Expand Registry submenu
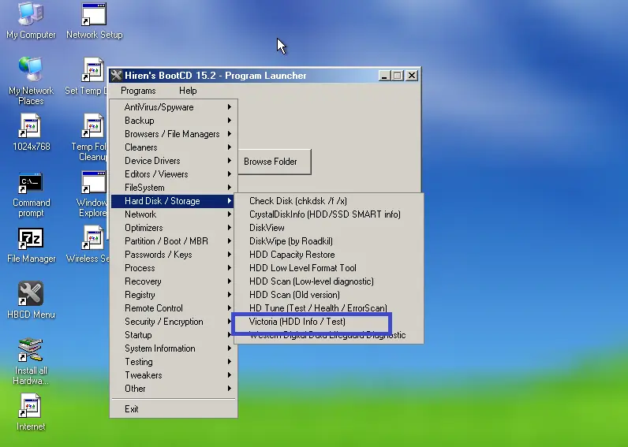 [x=174, y=295]
